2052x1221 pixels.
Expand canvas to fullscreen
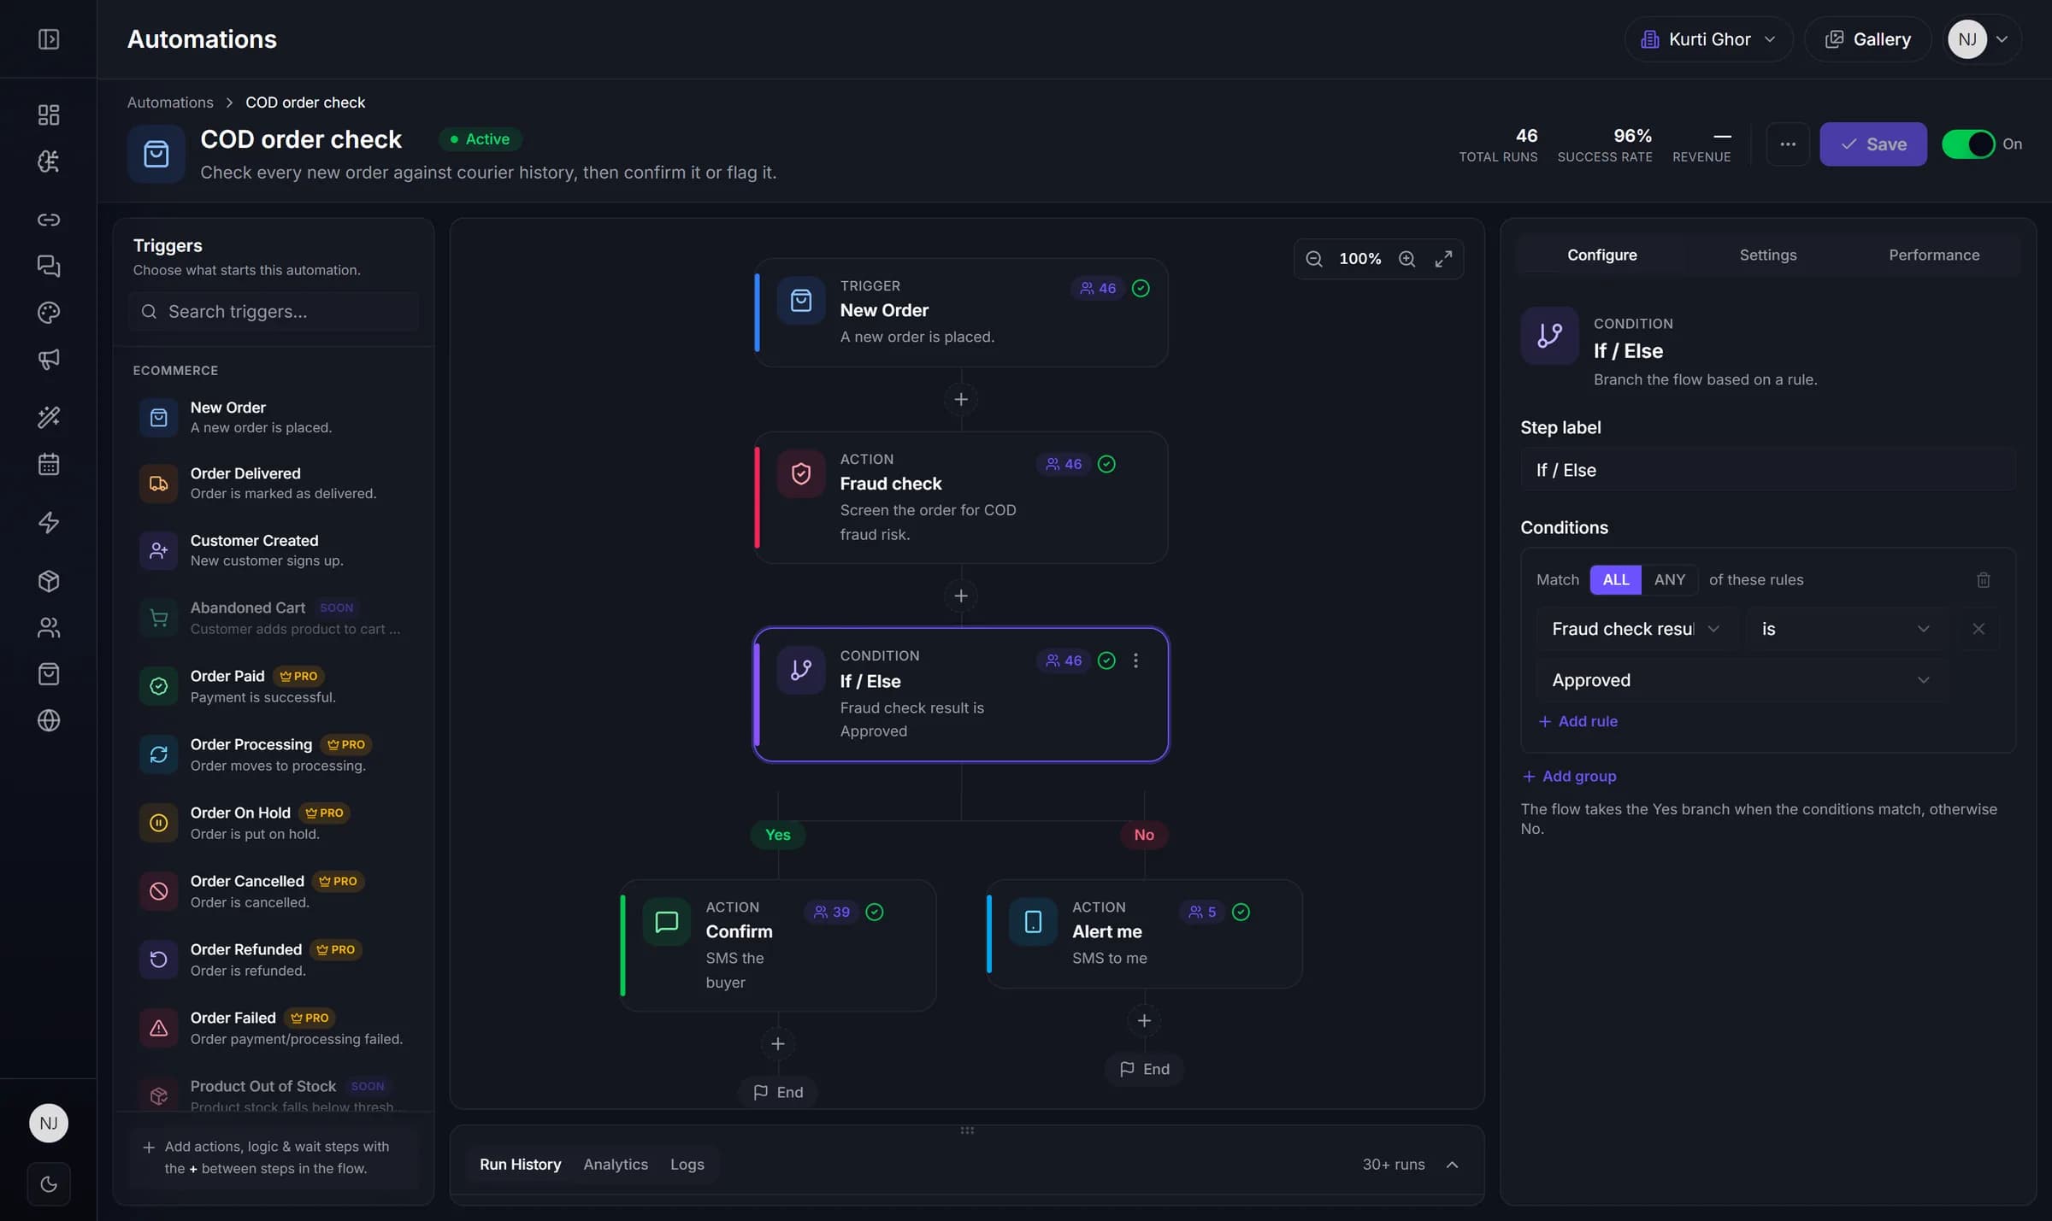pyautogui.click(x=1443, y=259)
